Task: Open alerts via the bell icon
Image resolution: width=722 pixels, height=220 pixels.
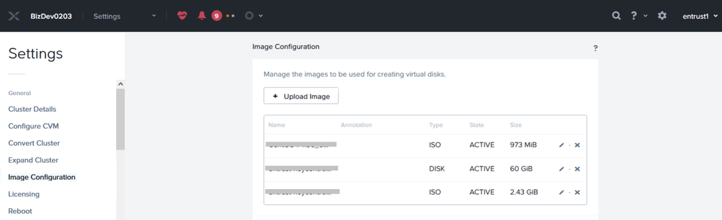Action: (201, 16)
